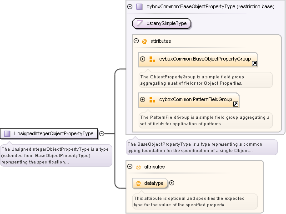Click the @ icon beside upper attributes
The height and width of the screenshot is (214, 286).
point(145,41)
